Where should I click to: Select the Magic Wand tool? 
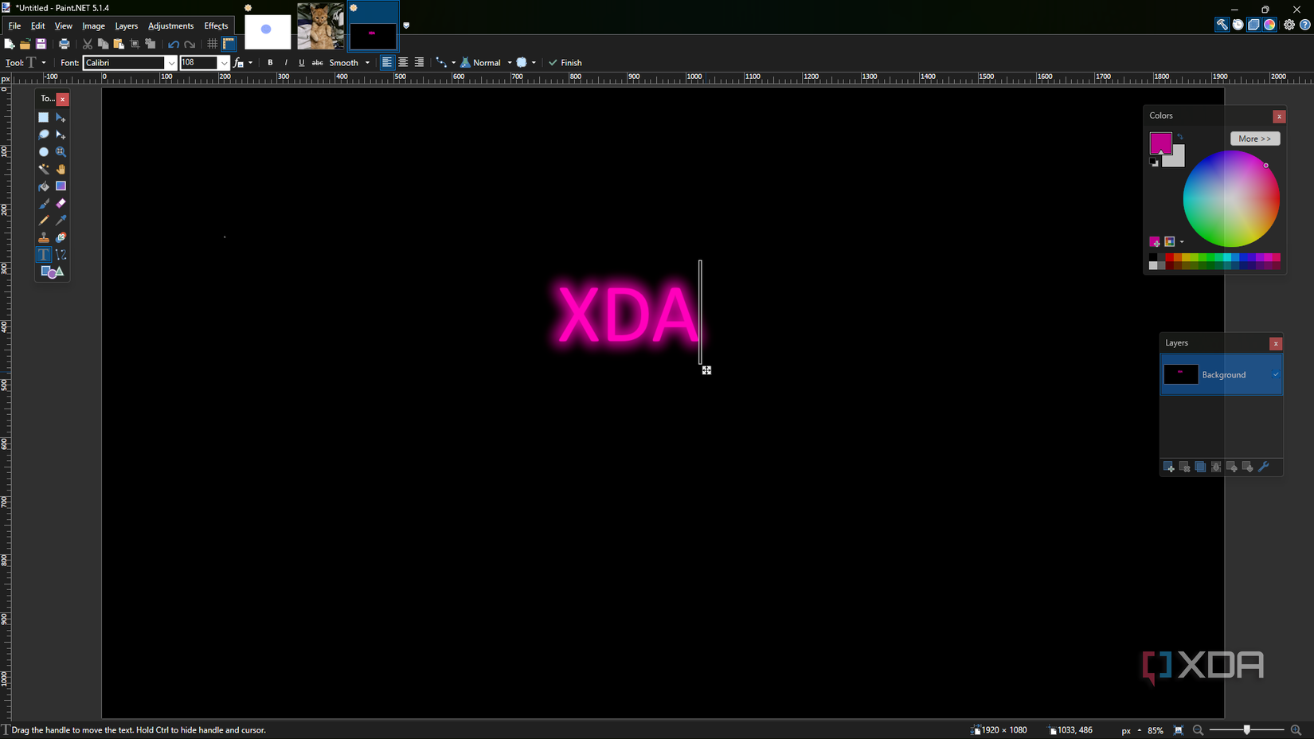[x=44, y=169]
